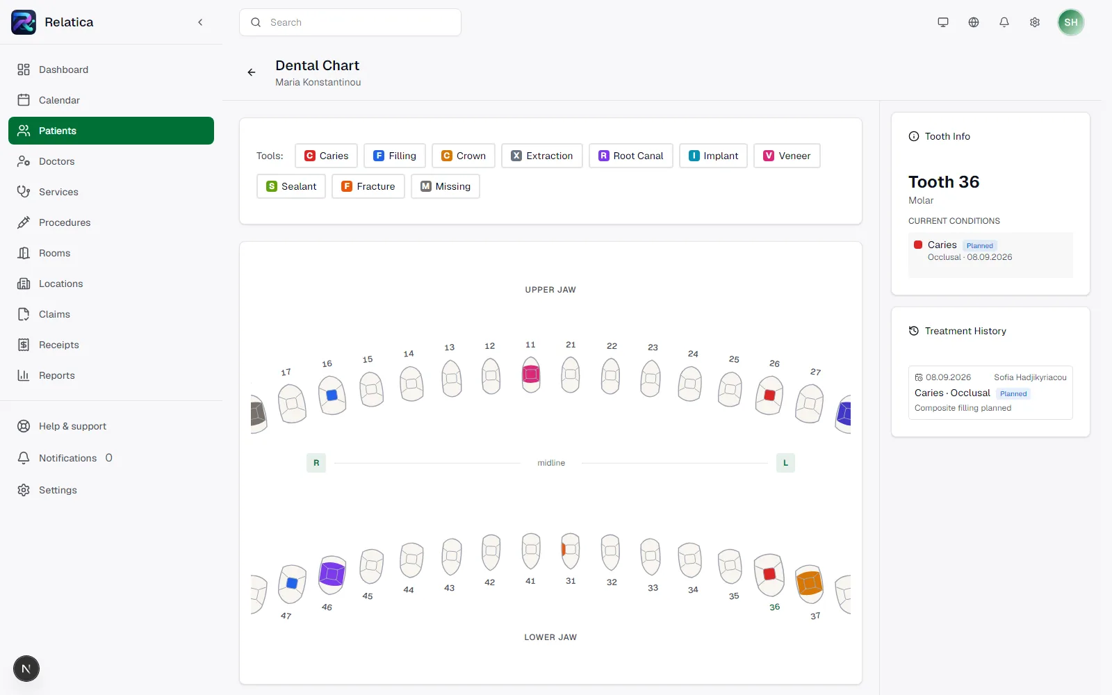Select the orange crowned tooth 37
Screen dimensions: 1112x695
[810, 583]
